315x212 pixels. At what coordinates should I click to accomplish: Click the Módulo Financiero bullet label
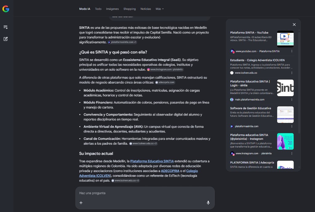98,102
